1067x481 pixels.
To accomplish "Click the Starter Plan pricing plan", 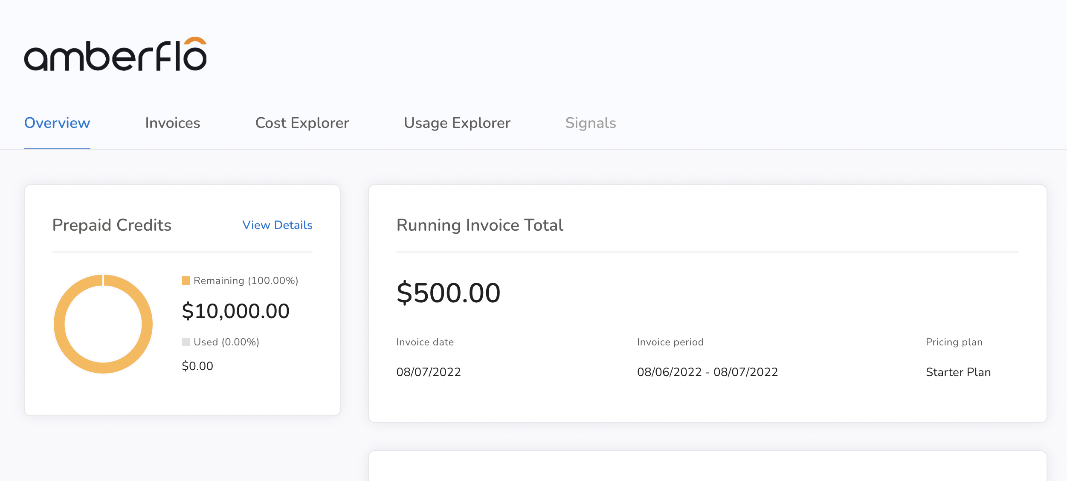I will coord(958,372).
